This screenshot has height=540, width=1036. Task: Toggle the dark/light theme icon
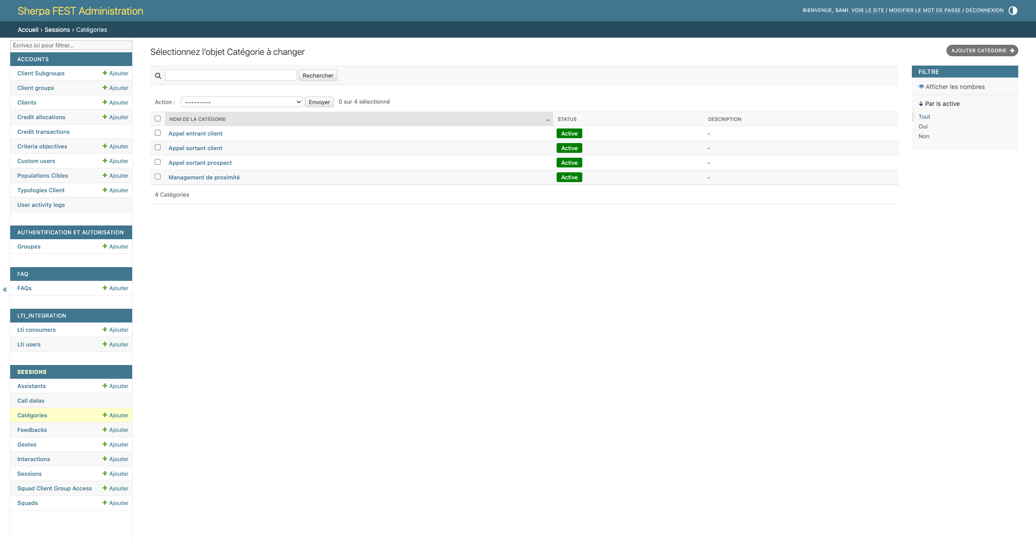1013,11
